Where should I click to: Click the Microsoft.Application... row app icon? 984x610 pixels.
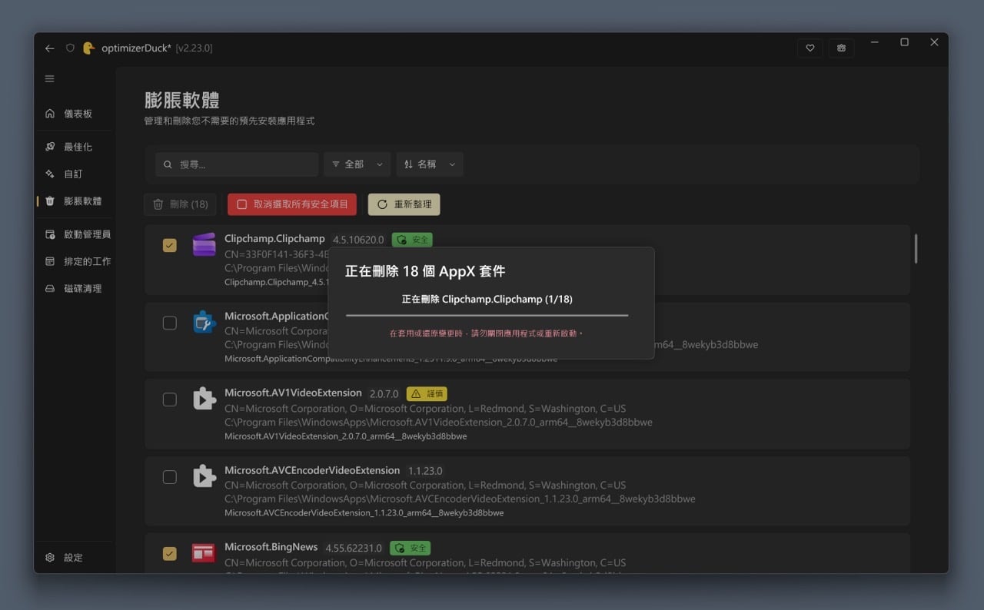204,322
